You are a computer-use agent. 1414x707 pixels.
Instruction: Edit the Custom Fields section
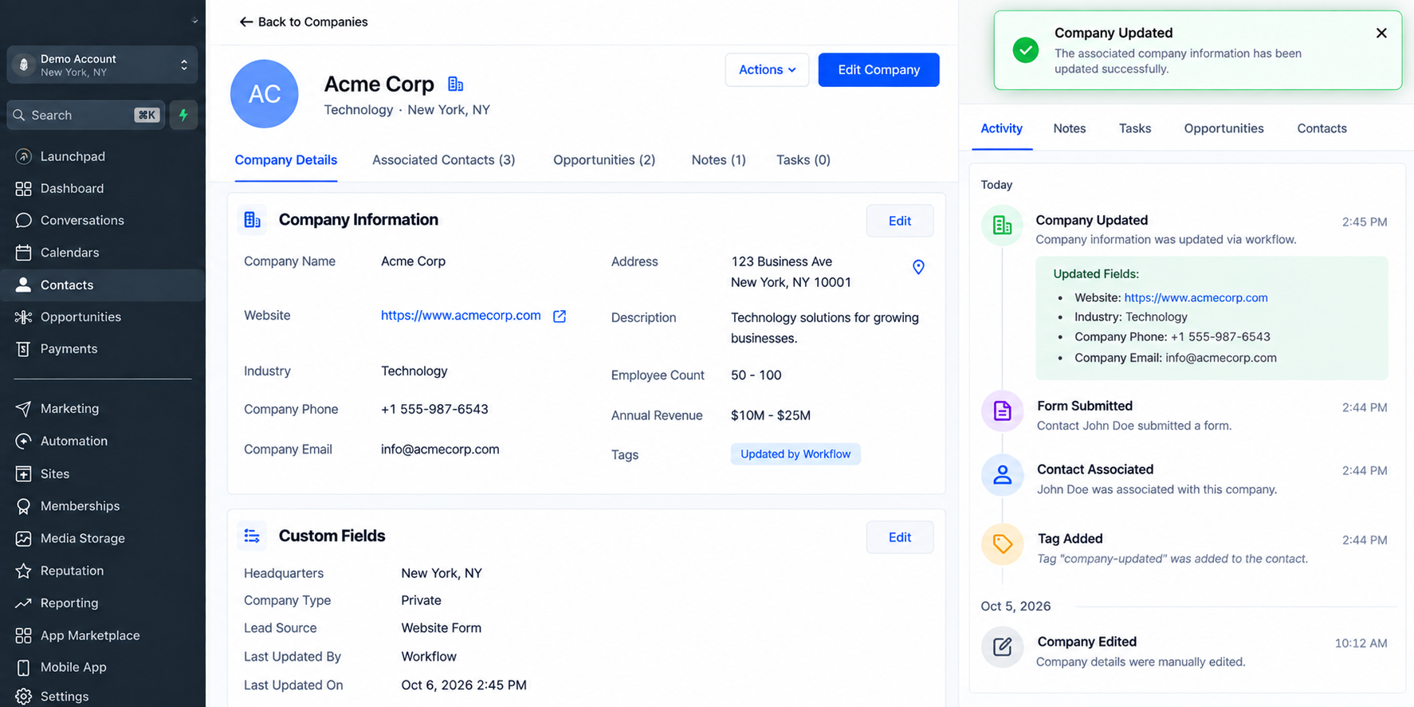(x=900, y=537)
